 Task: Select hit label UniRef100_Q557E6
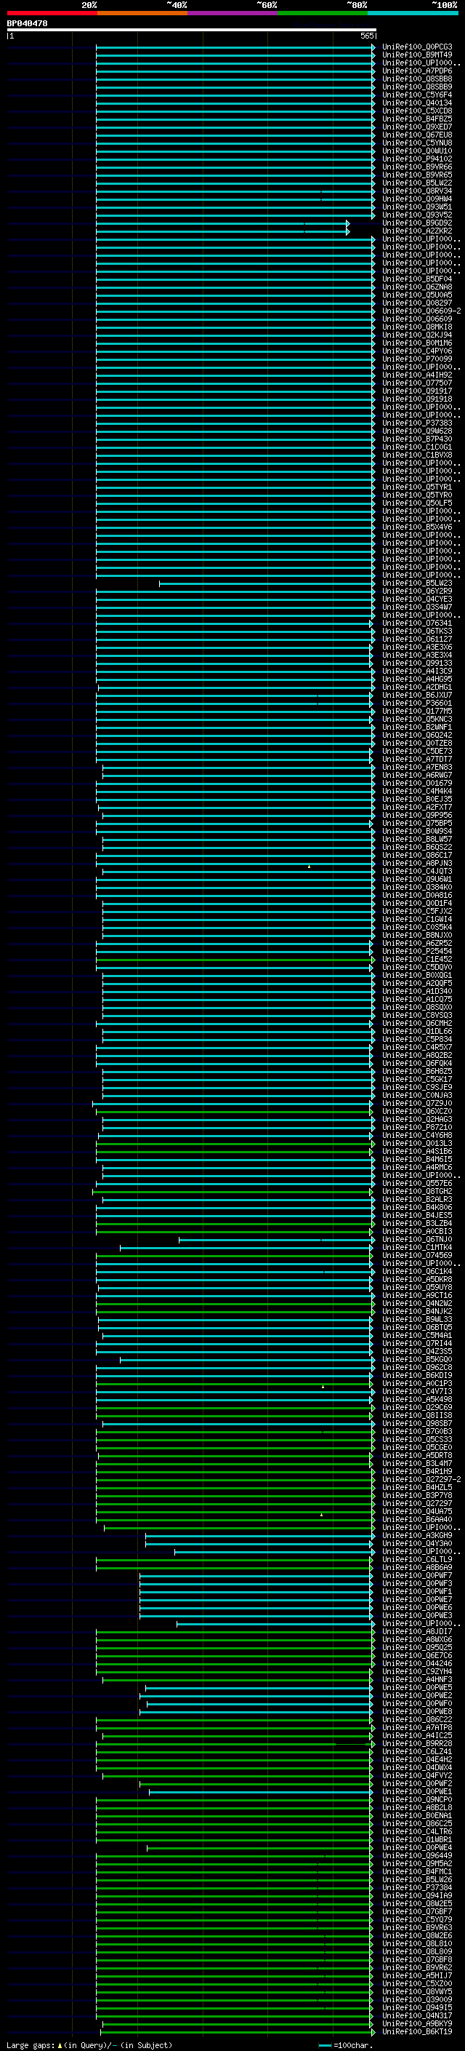point(417,1183)
